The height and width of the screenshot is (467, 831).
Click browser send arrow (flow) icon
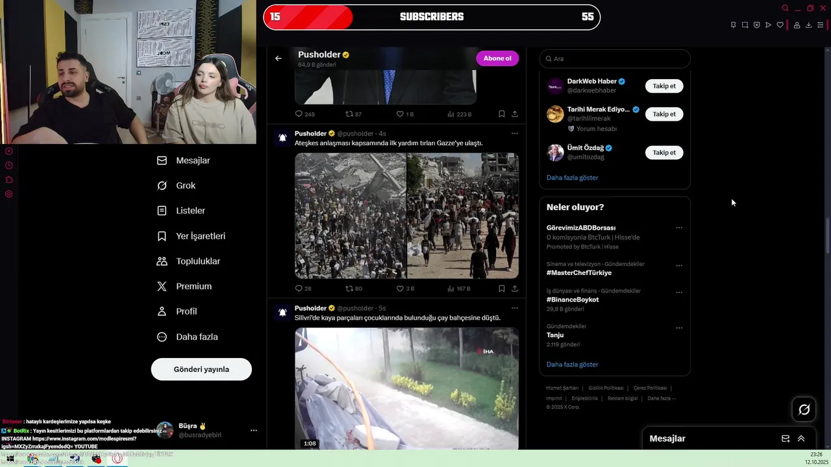pyautogui.click(x=769, y=25)
